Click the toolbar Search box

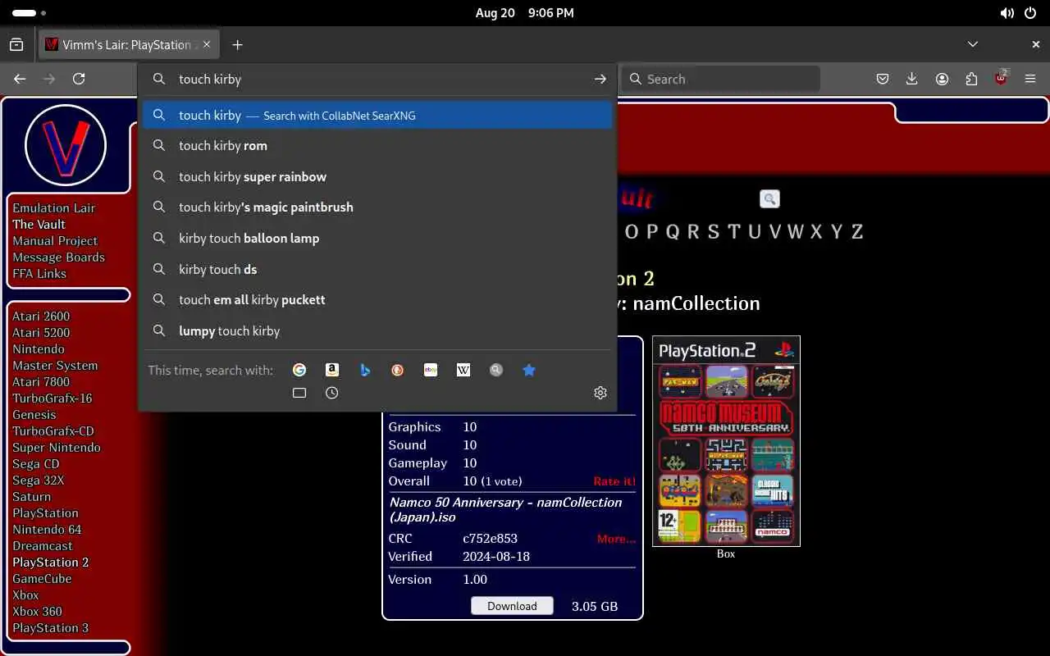pyautogui.click(x=722, y=79)
